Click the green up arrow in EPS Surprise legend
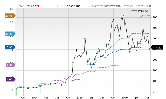 [x=36, y=6]
